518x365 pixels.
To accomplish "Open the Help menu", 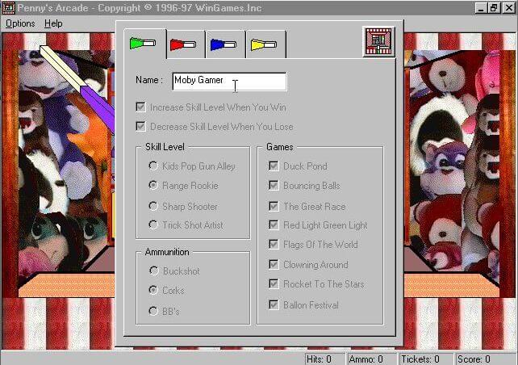I will [53, 23].
